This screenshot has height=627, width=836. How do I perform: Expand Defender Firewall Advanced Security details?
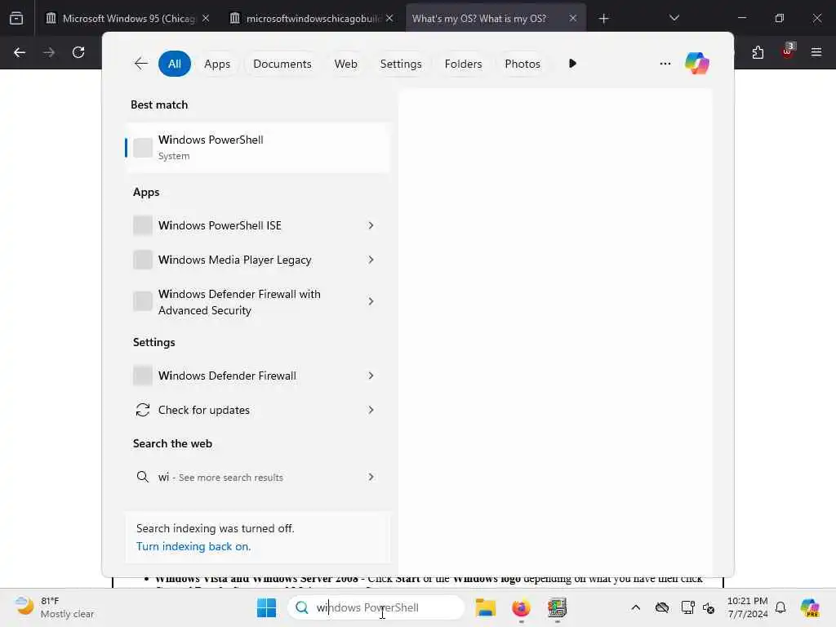point(371,301)
